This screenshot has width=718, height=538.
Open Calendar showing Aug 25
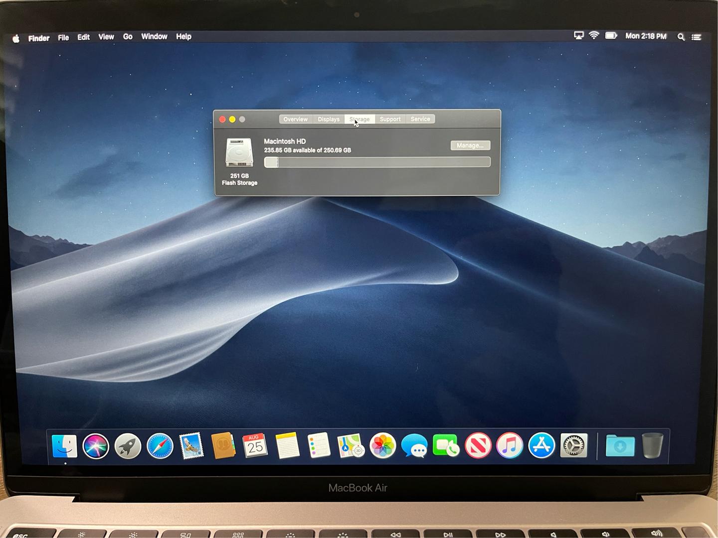tap(255, 446)
